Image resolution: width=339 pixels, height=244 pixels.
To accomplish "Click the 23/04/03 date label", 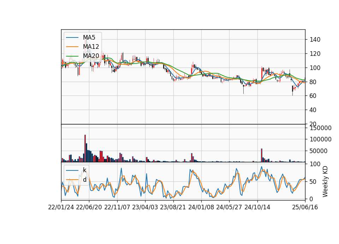I will pyautogui.click(x=145, y=207).
